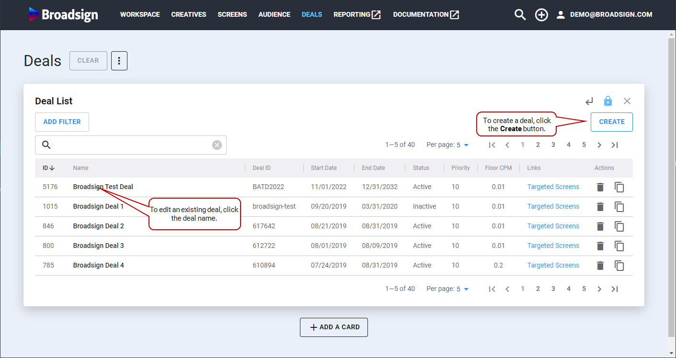This screenshot has width=676, height=358.
Task: Open the Audience menu
Action: click(275, 15)
